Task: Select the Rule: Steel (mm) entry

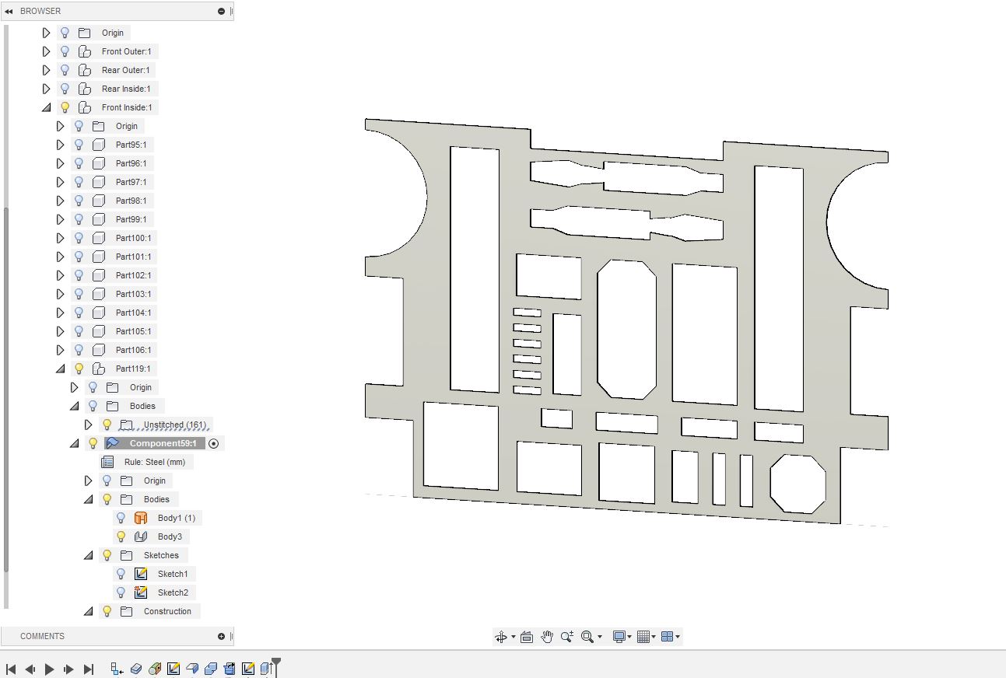Action: pos(154,462)
